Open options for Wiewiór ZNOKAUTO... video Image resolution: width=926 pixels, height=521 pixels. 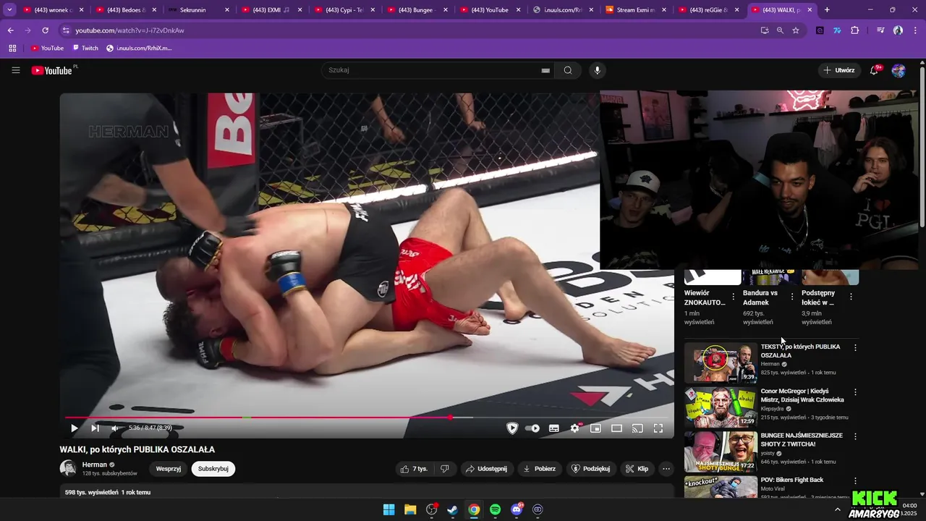(734, 297)
